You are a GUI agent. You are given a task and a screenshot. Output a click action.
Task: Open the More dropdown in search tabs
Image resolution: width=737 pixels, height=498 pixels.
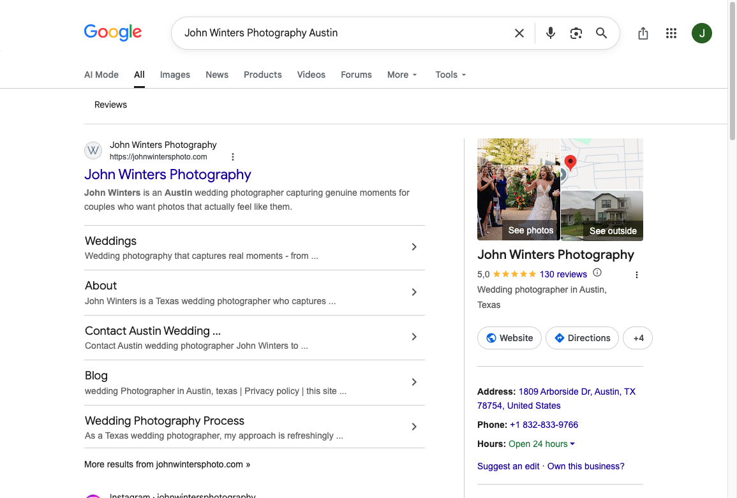click(x=402, y=75)
